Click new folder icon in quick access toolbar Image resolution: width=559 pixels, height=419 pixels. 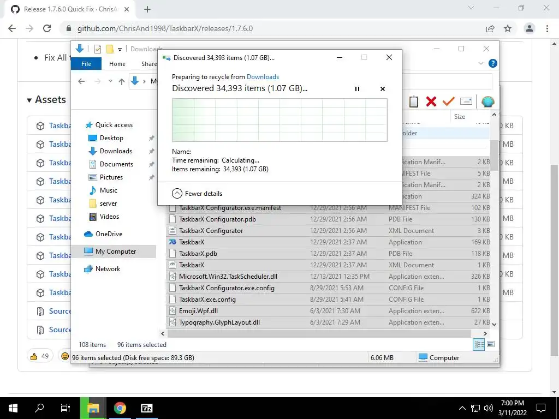[110, 49]
